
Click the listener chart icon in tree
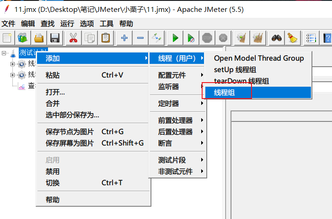pyautogui.click(x=21, y=86)
